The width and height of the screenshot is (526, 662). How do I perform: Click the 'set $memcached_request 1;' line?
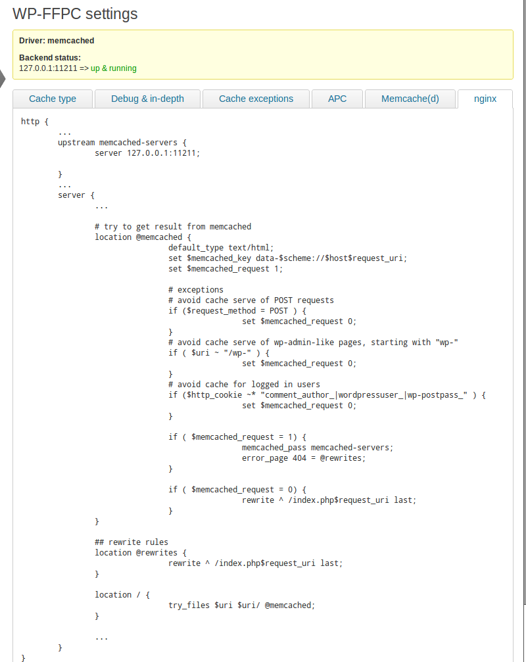pyautogui.click(x=226, y=269)
